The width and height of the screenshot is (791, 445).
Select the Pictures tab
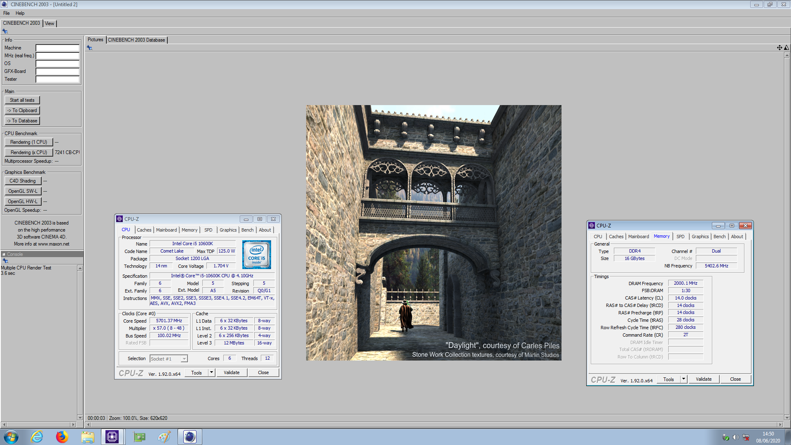click(95, 40)
